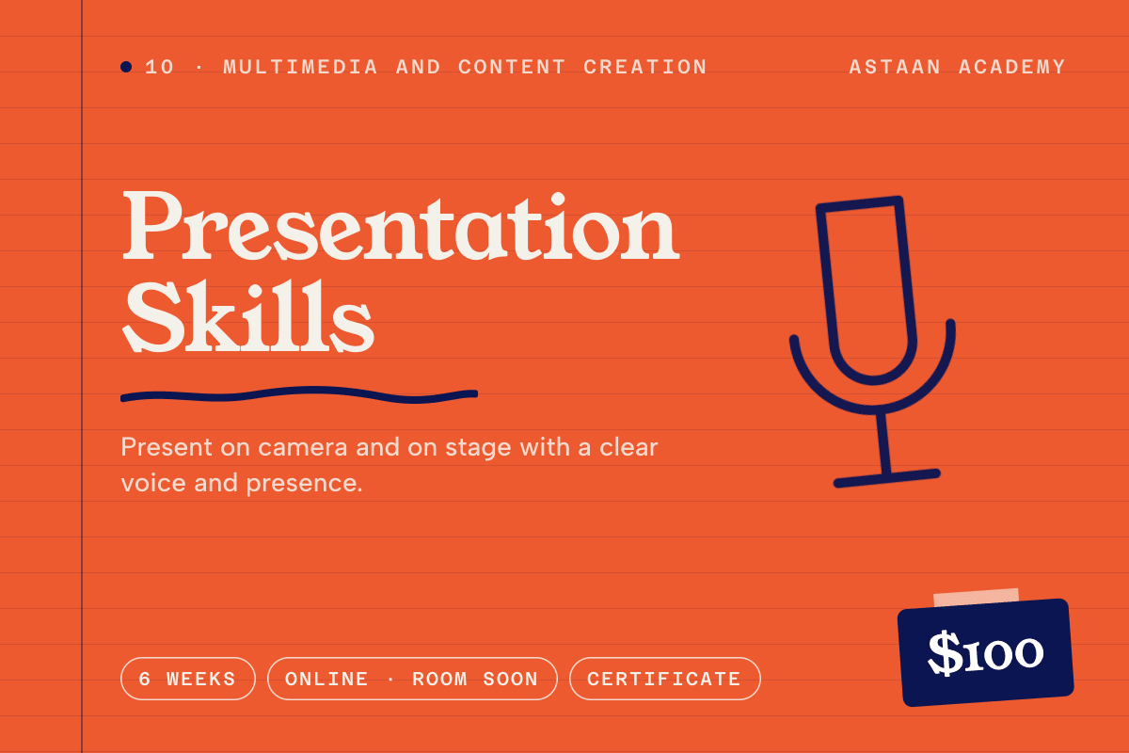Select the ONLINE · ROOM SOON pill

(x=412, y=679)
